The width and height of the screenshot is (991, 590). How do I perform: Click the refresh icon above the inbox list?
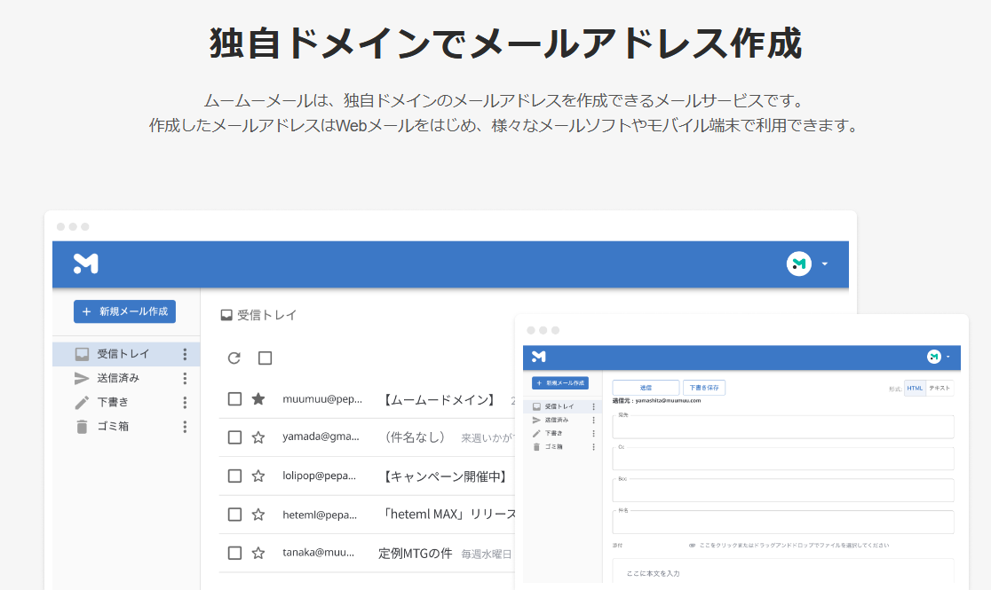coord(234,358)
